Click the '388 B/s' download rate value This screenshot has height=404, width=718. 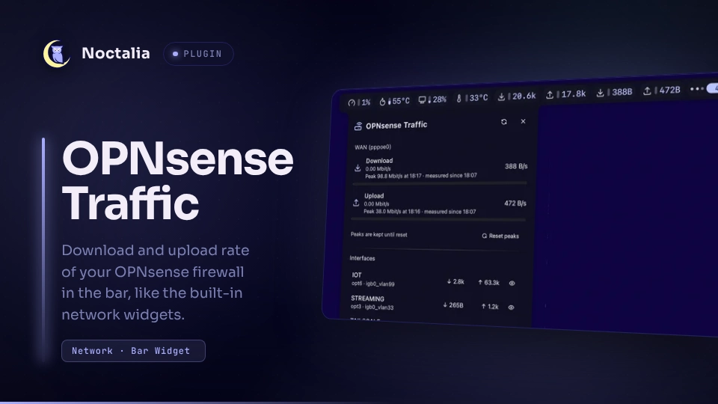516,166
